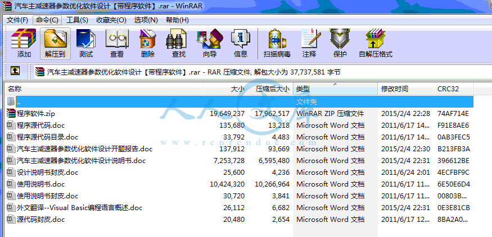Click the modified time 2011/6/24 2:01
Screen dimensions: 492x237
click(x=406, y=173)
